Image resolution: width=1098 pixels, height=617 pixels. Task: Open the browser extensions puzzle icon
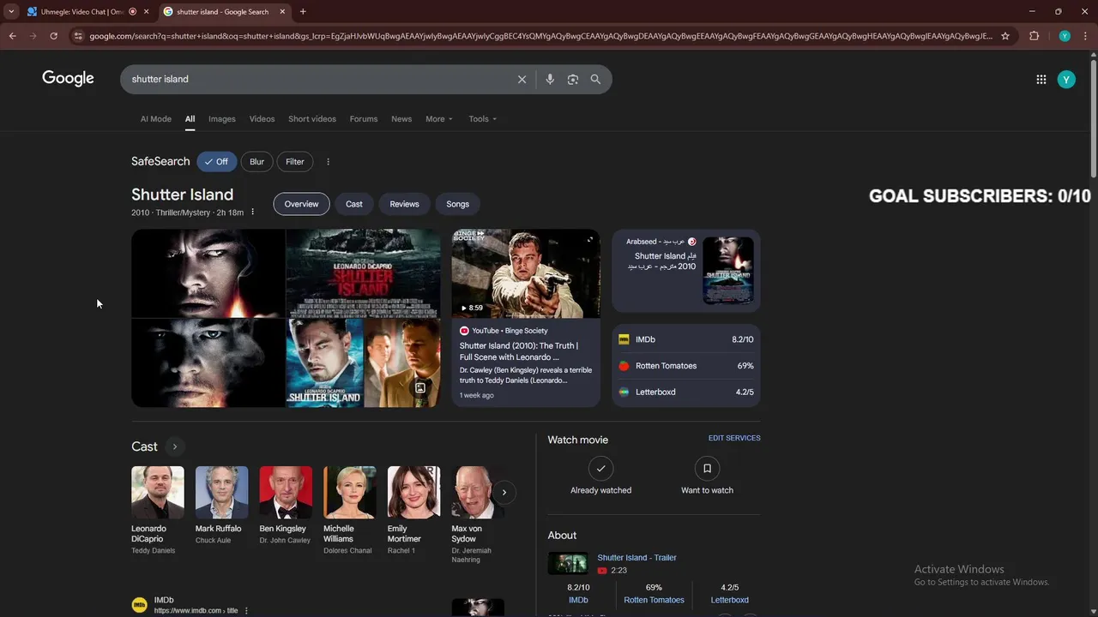pyautogui.click(x=1034, y=36)
